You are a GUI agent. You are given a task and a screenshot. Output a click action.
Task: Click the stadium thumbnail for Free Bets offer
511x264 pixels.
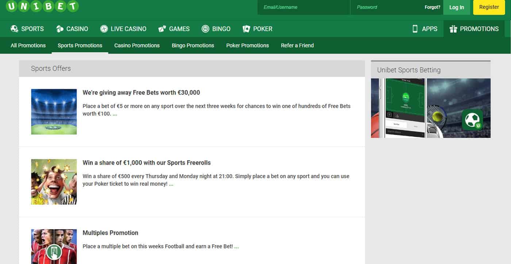pyautogui.click(x=54, y=112)
